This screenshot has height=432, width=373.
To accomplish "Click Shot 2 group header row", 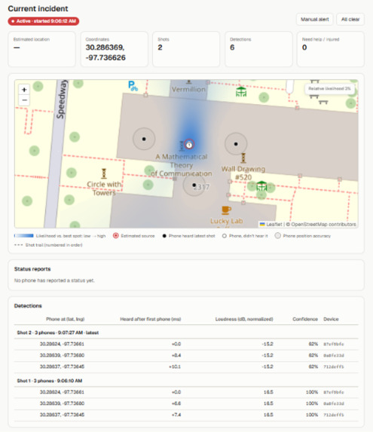I will (186, 332).
